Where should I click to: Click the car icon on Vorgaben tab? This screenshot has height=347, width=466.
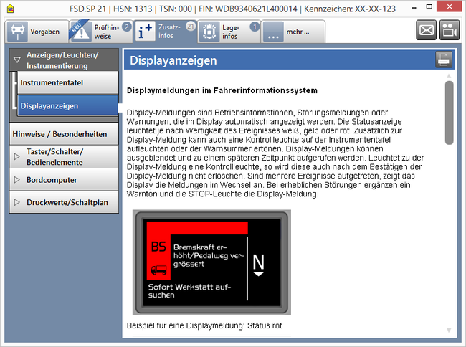point(18,32)
